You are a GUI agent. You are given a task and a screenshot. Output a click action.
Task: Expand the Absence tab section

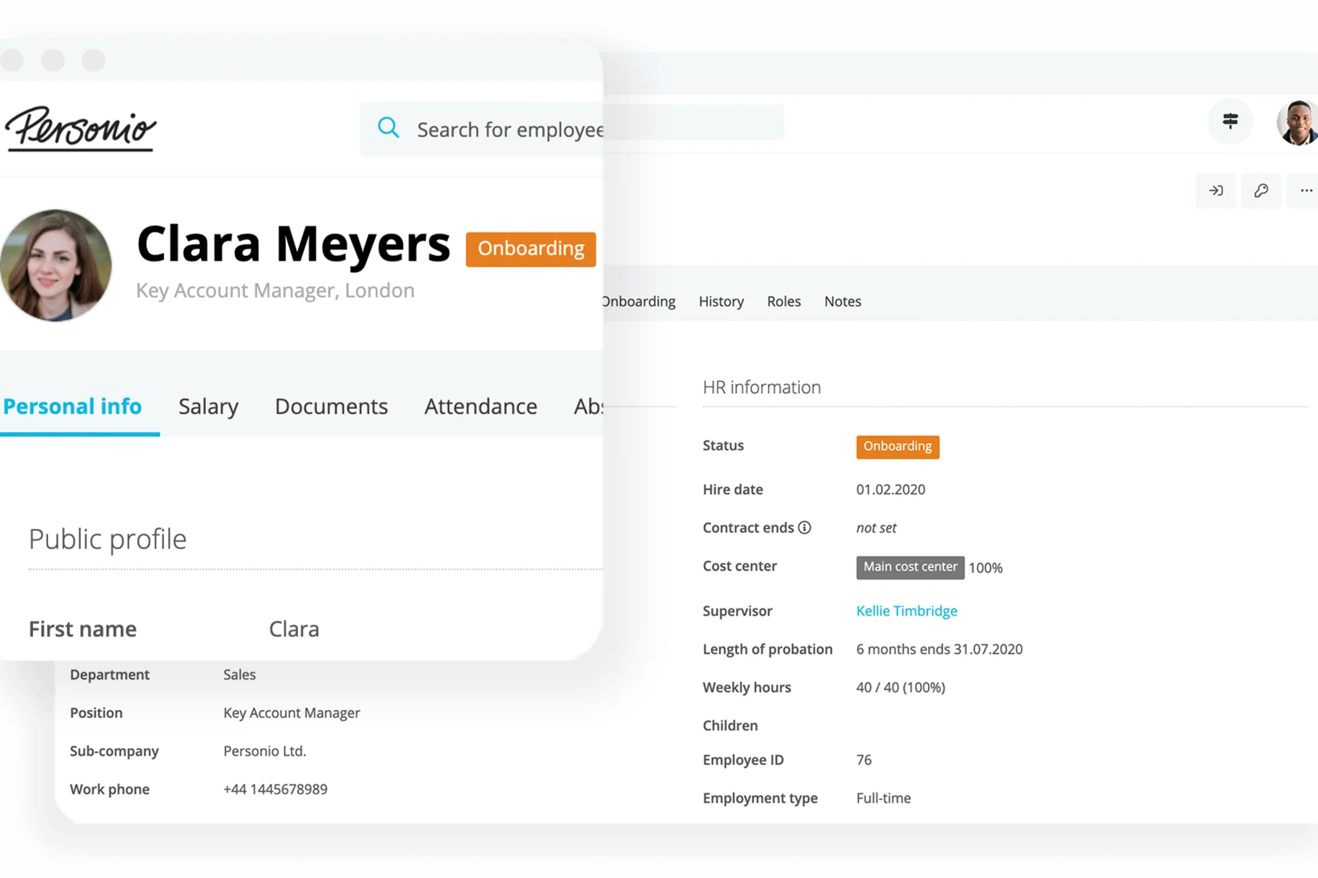588,405
